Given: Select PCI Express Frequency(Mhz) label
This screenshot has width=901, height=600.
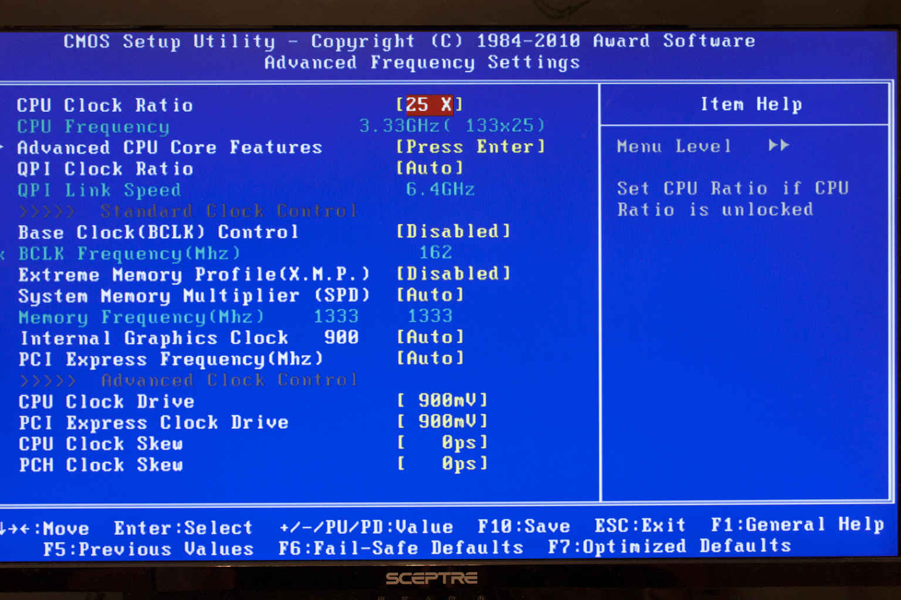Looking at the screenshot, I should (x=171, y=359).
